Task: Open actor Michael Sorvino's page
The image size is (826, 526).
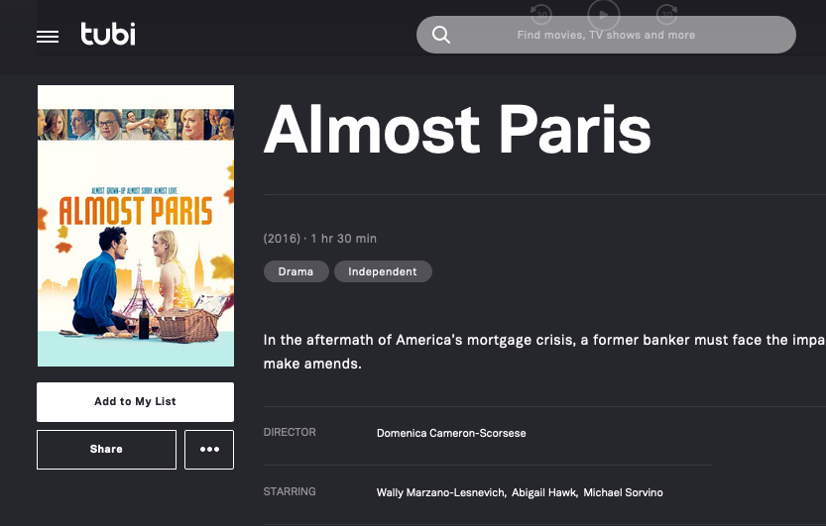Action: point(623,492)
